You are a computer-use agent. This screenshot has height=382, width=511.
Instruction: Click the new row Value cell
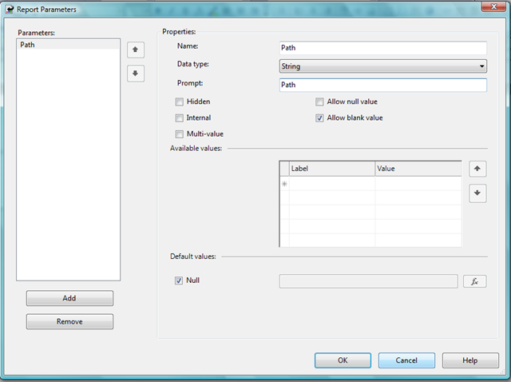click(418, 184)
